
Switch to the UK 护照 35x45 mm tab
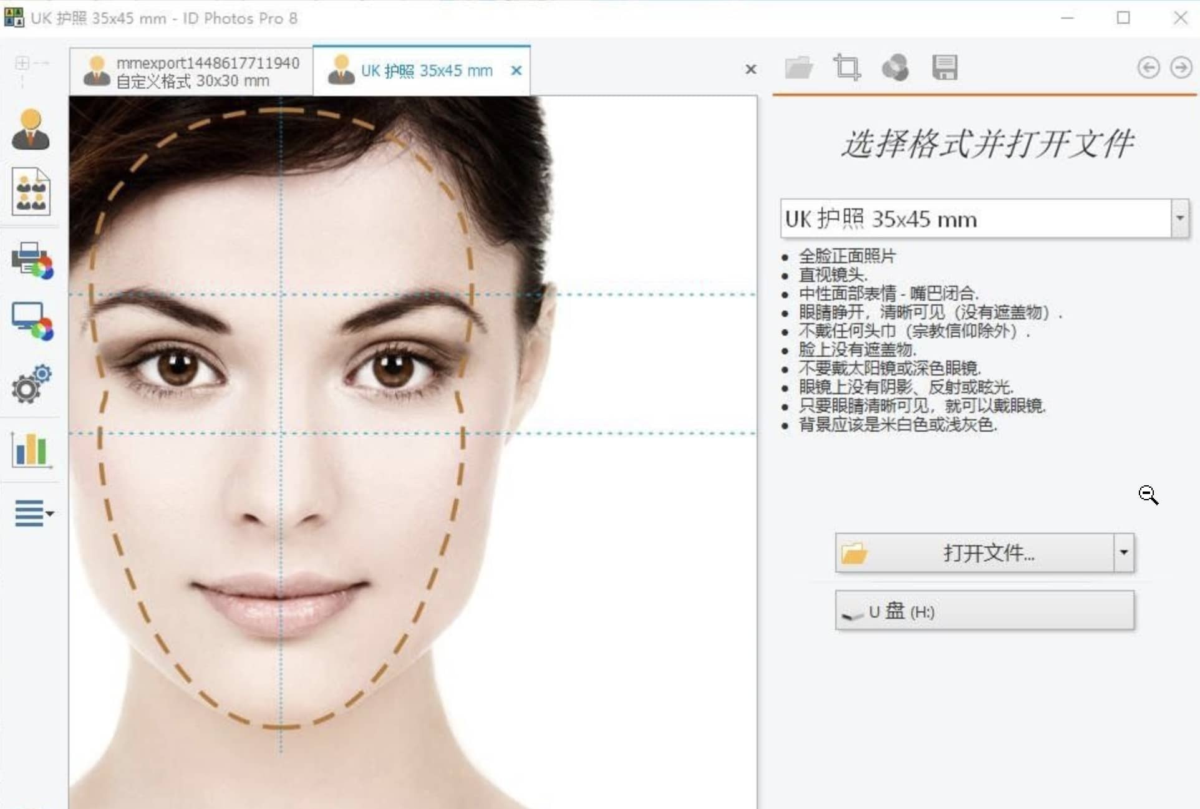(422, 70)
